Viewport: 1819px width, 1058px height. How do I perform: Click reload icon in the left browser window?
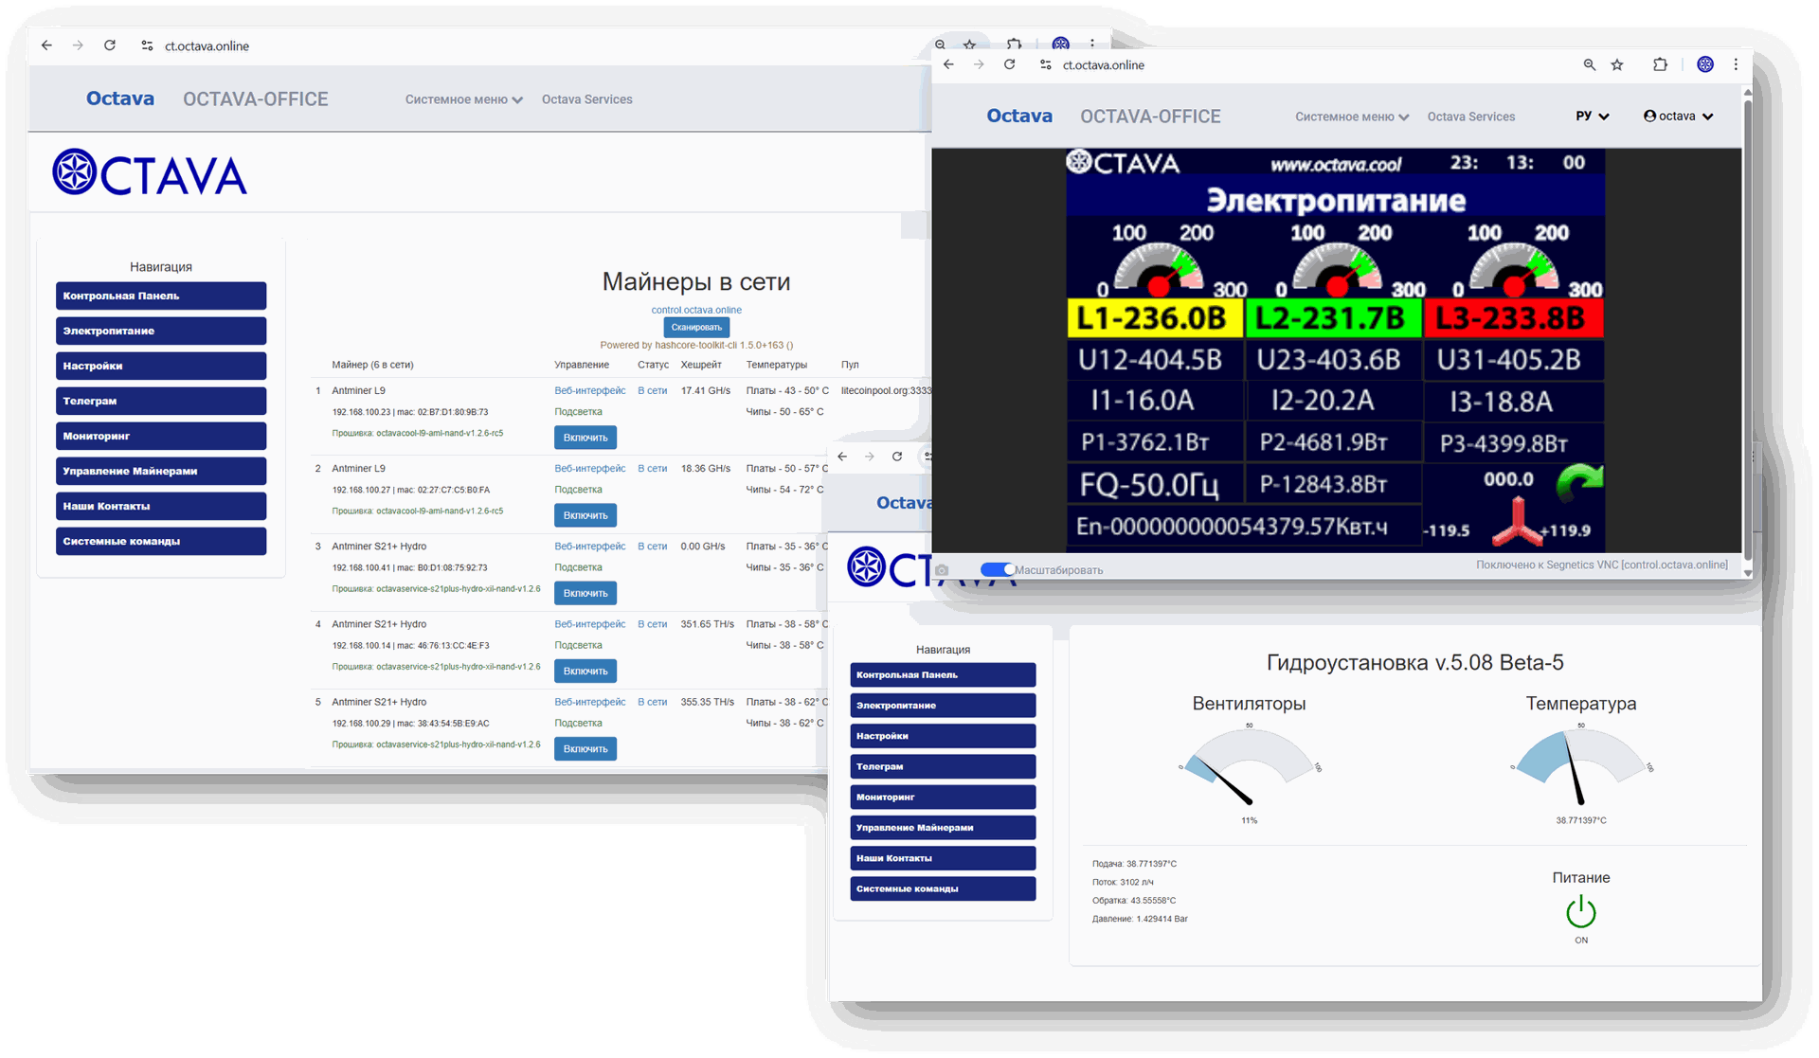coord(110,45)
